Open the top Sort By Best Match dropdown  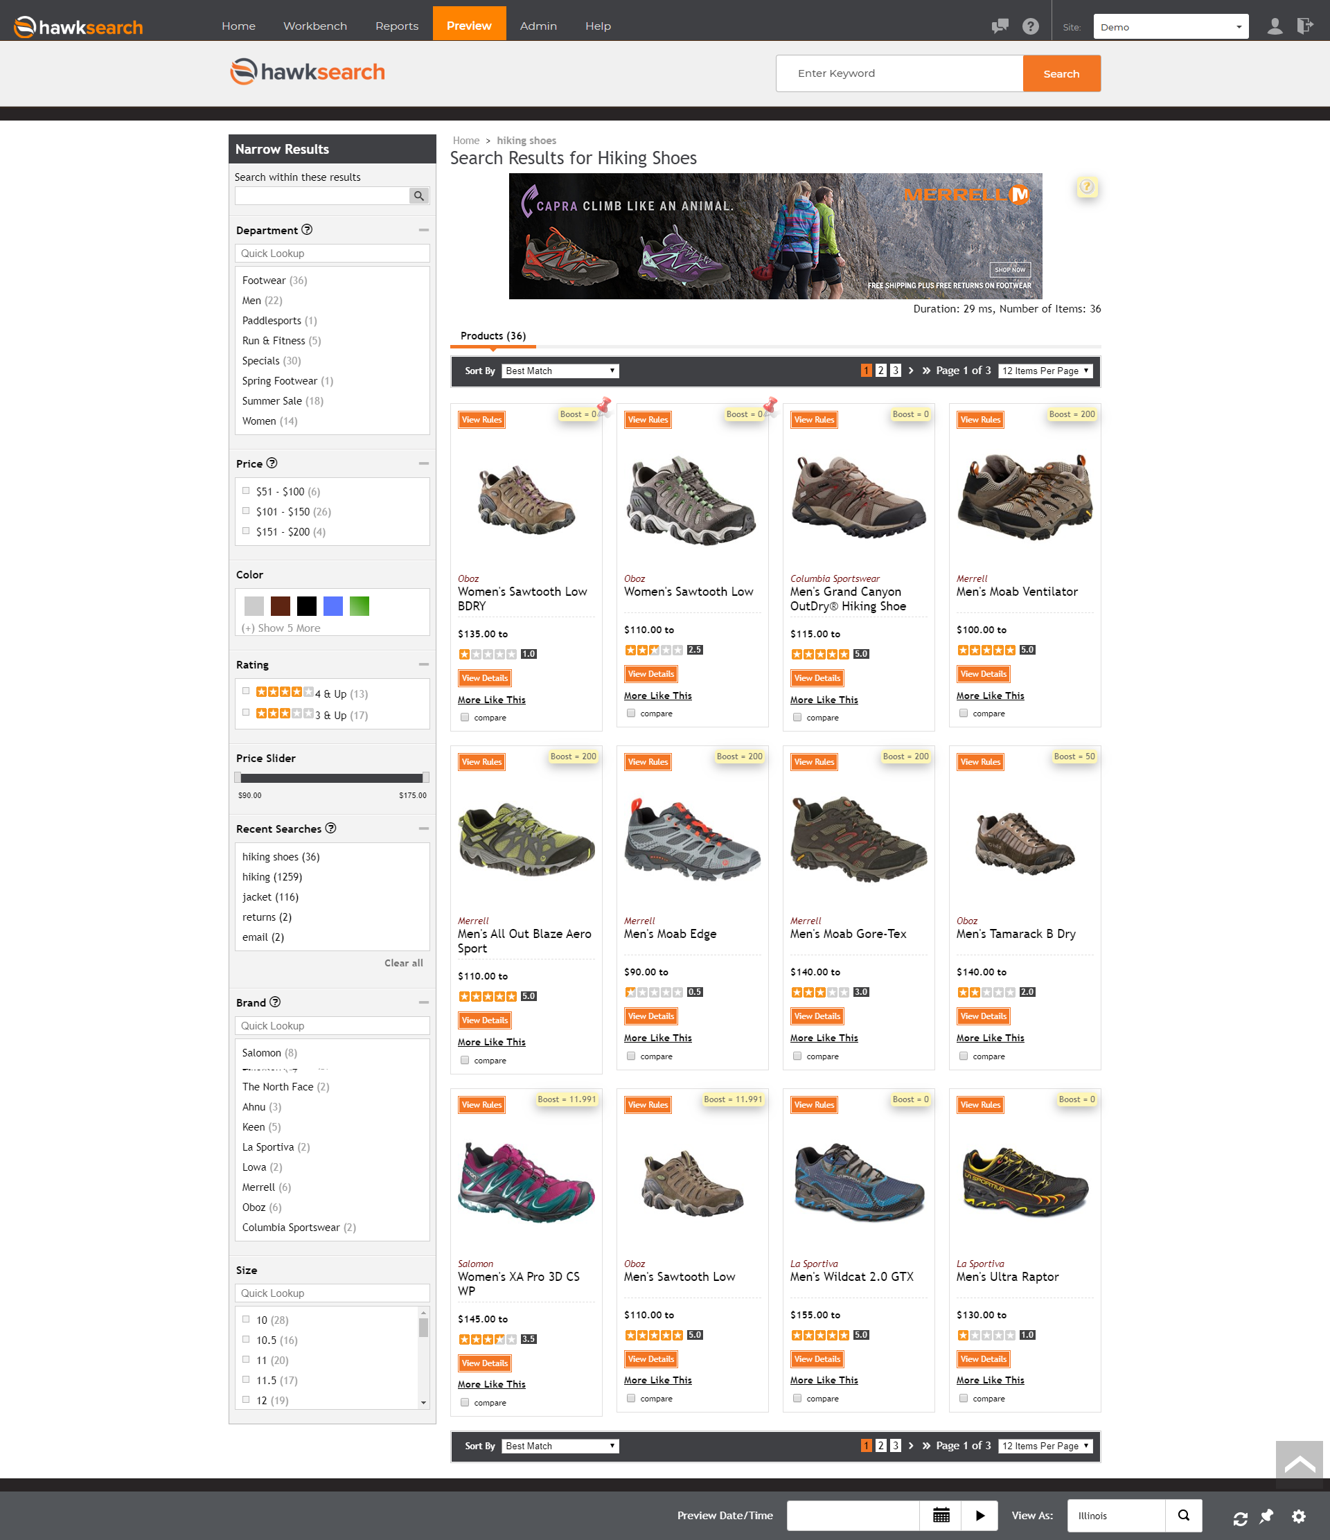(x=560, y=371)
